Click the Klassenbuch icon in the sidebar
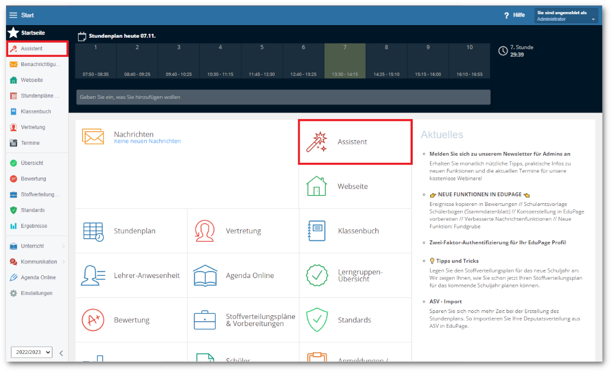 (14, 111)
